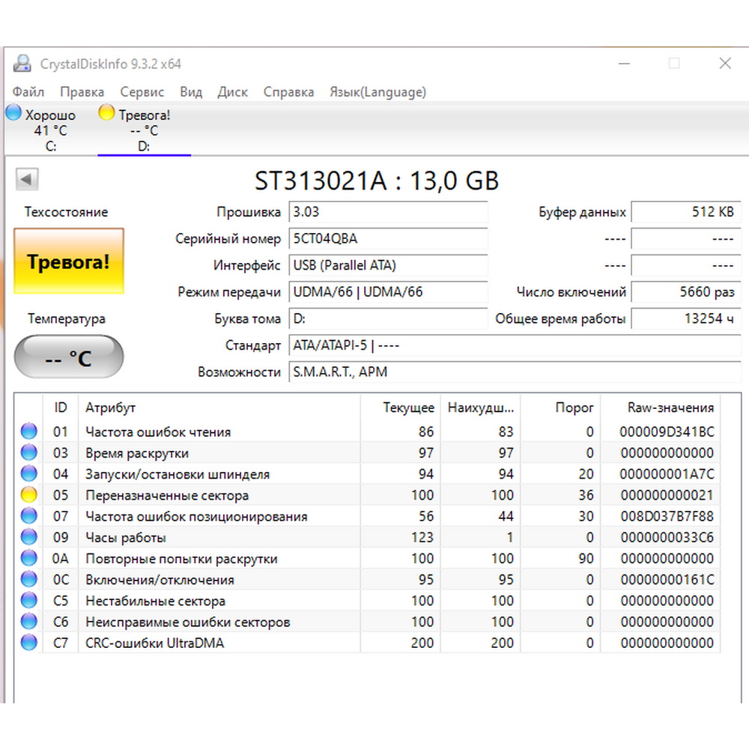Click the Текущее column header
749x749 pixels.
[400, 407]
